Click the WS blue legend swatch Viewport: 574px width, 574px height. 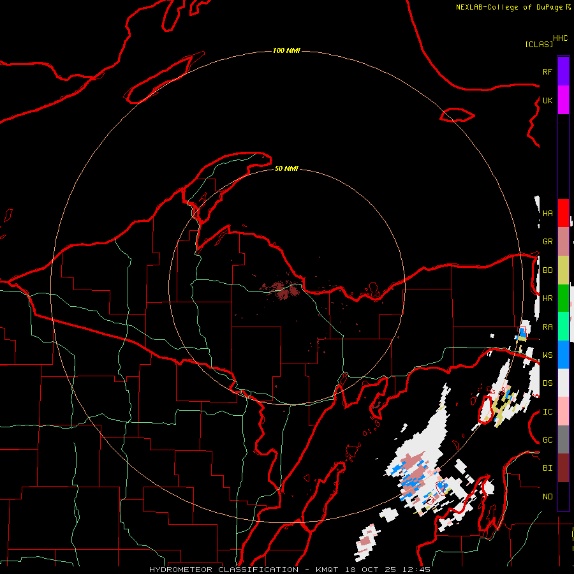pos(563,355)
